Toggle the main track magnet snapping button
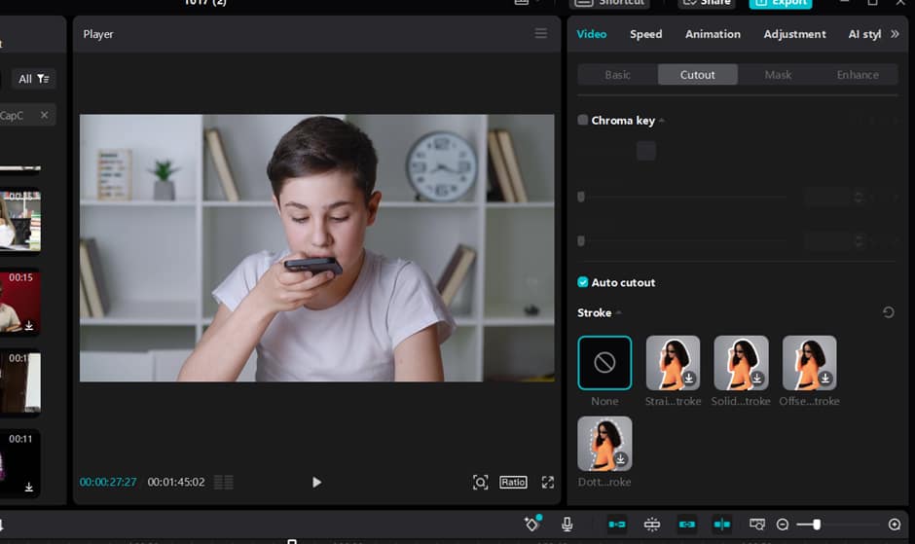This screenshot has height=544, width=915. (617, 525)
